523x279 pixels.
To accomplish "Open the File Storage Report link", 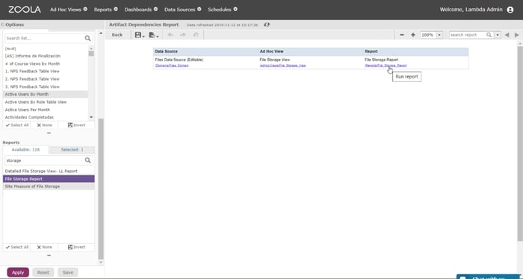I will [x=386, y=66].
